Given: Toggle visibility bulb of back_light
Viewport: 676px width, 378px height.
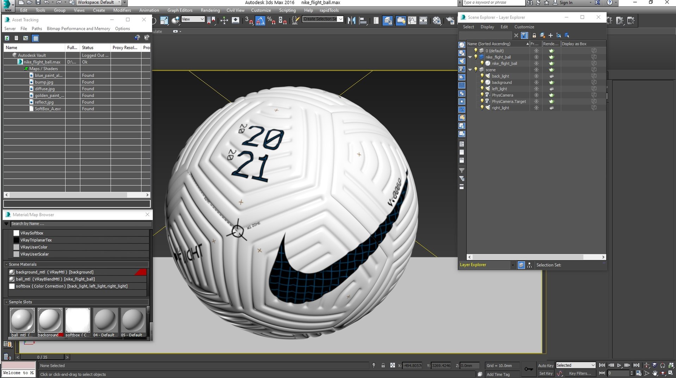Looking at the screenshot, I should click(x=482, y=76).
